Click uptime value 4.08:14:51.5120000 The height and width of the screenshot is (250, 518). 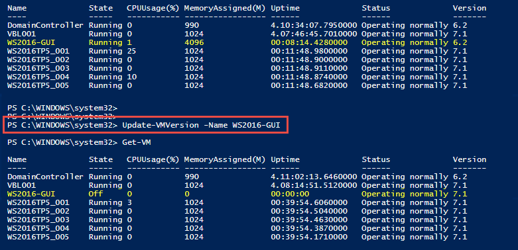point(314,185)
